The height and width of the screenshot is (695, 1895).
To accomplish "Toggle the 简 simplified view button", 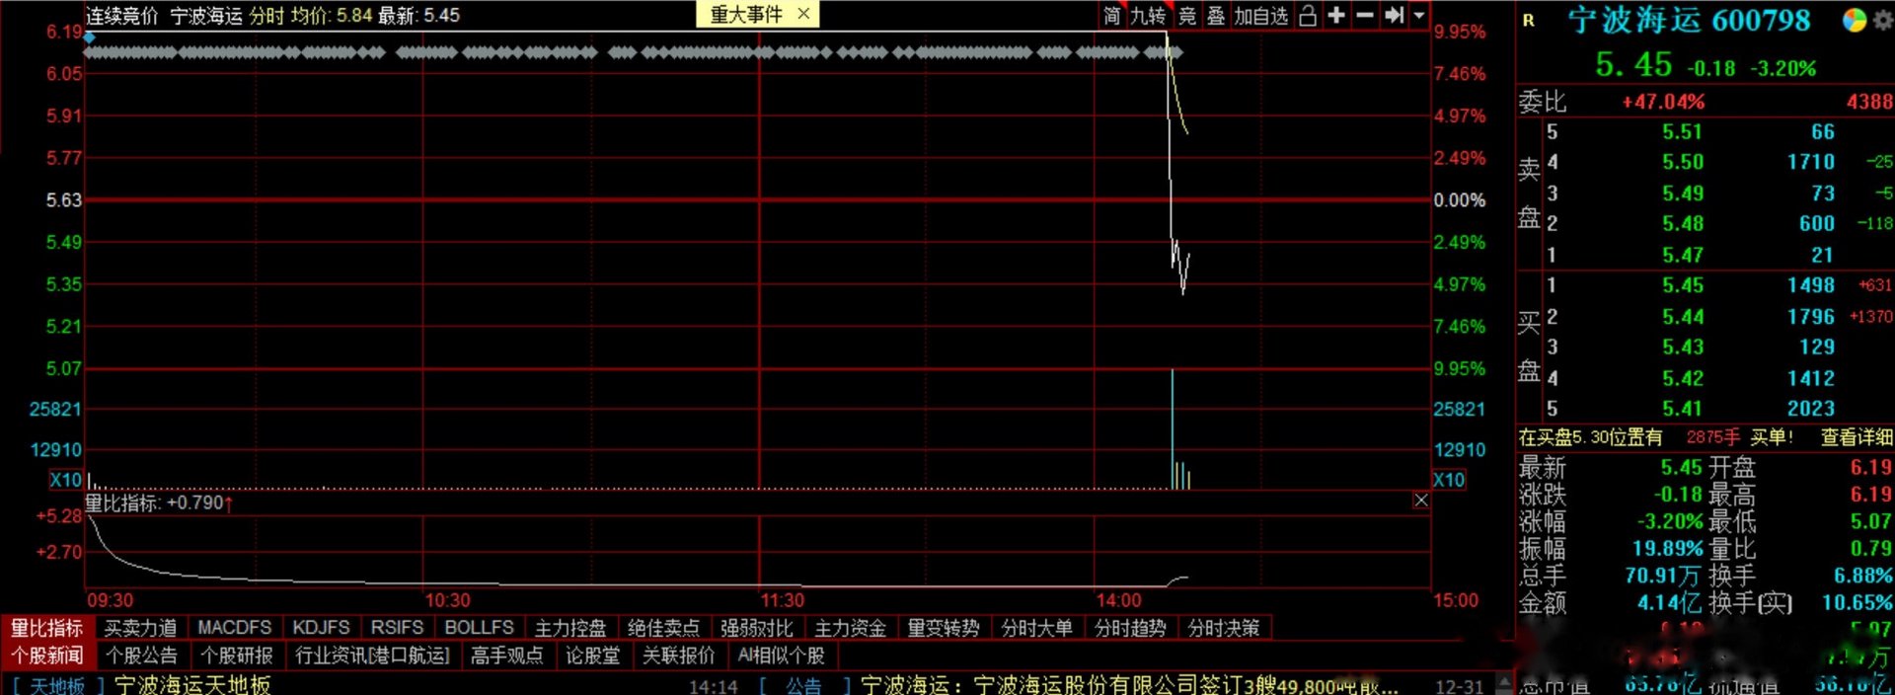I will point(1112,16).
